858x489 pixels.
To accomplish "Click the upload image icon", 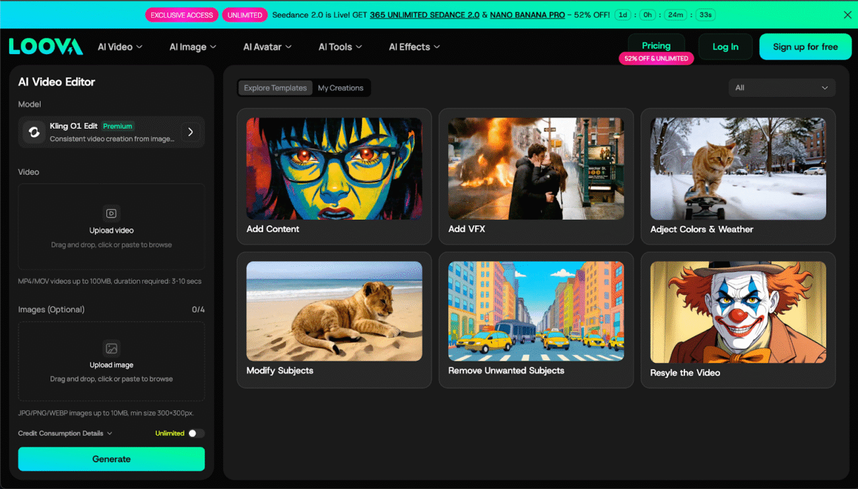I will point(112,348).
